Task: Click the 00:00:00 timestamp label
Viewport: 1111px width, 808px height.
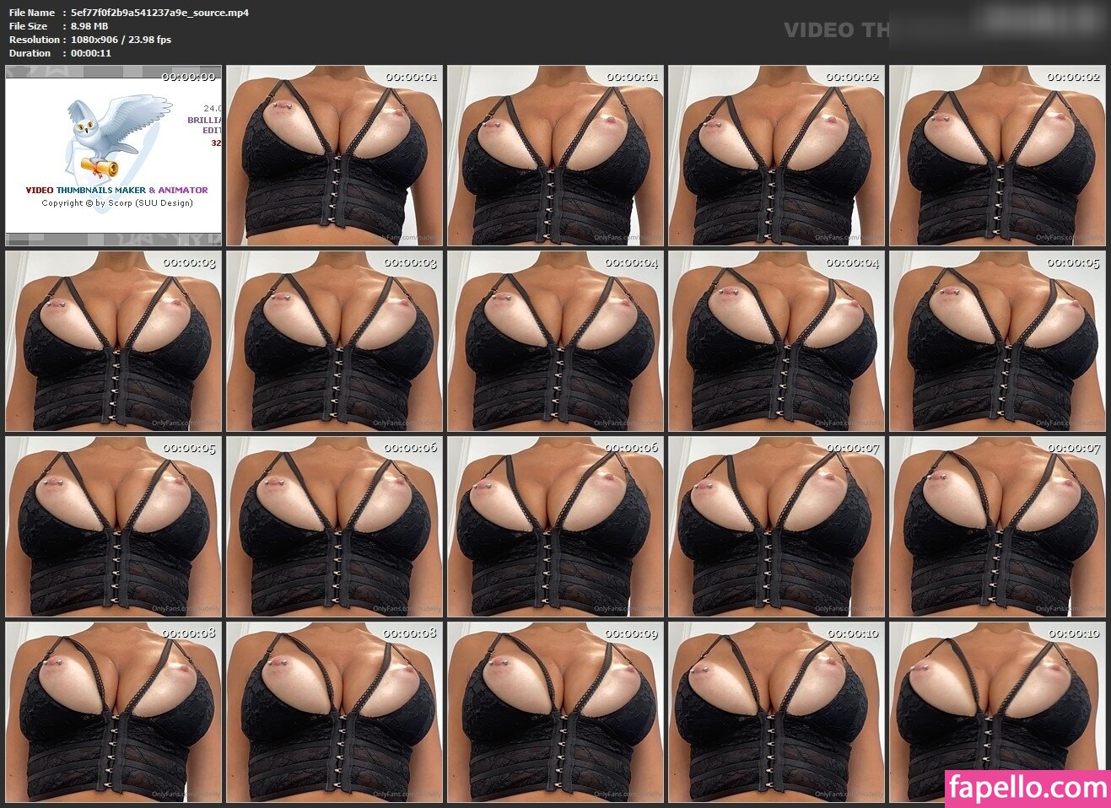Action: [188, 77]
